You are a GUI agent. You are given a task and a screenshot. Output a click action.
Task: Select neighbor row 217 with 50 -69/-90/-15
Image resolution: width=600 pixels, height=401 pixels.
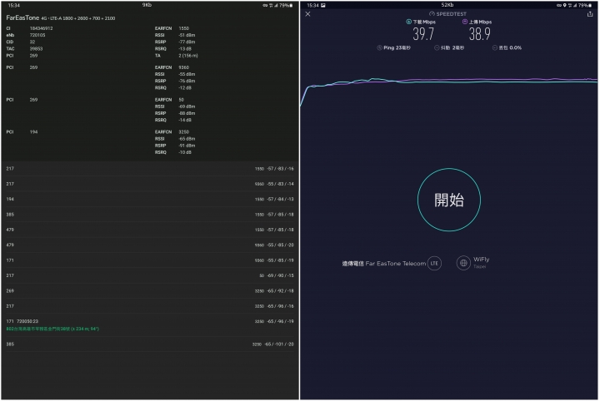pyautogui.click(x=150, y=275)
